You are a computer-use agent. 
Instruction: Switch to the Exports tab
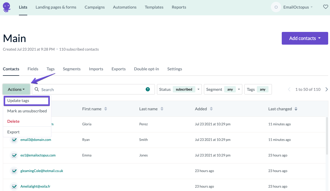(x=119, y=69)
